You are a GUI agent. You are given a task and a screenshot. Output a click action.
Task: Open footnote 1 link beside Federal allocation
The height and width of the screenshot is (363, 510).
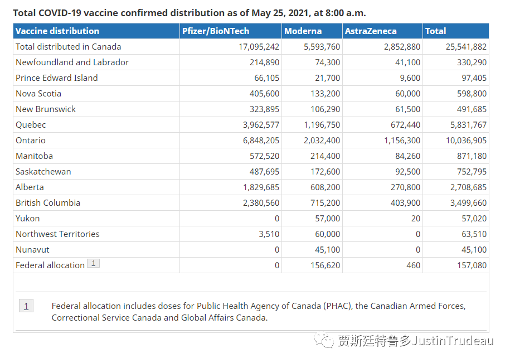93,263
